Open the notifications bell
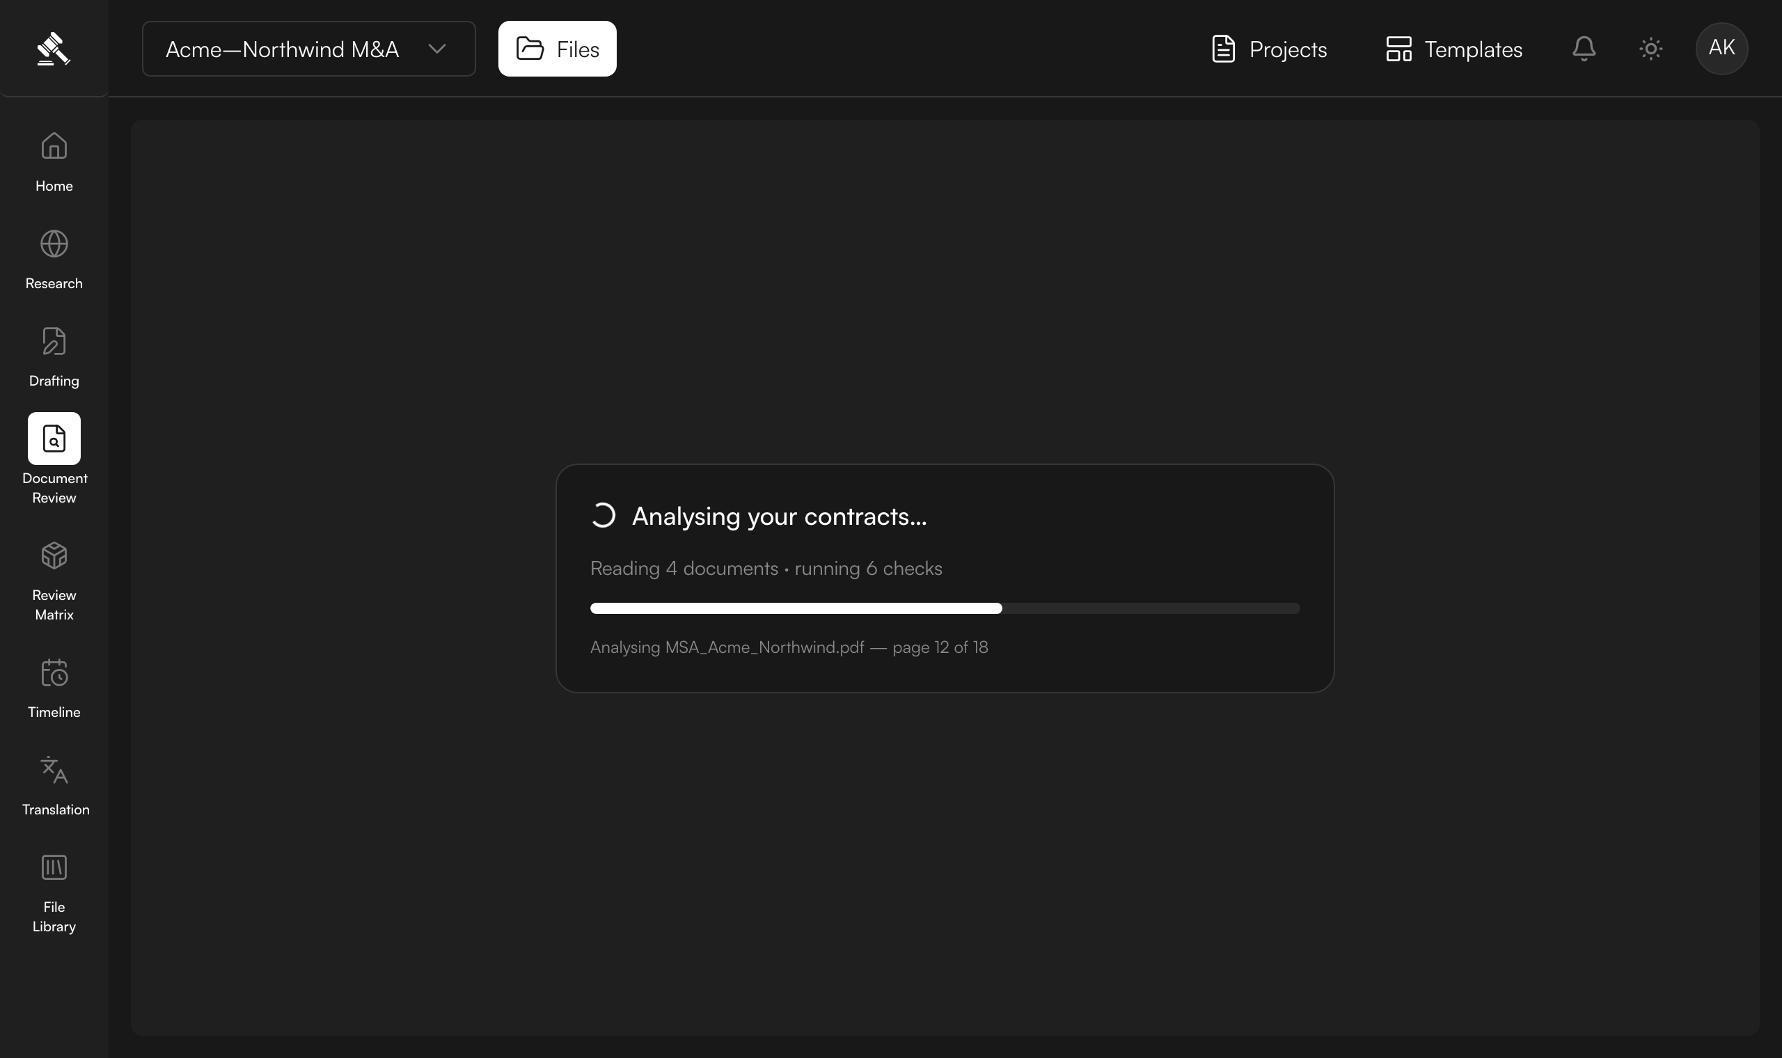 [x=1584, y=49]
